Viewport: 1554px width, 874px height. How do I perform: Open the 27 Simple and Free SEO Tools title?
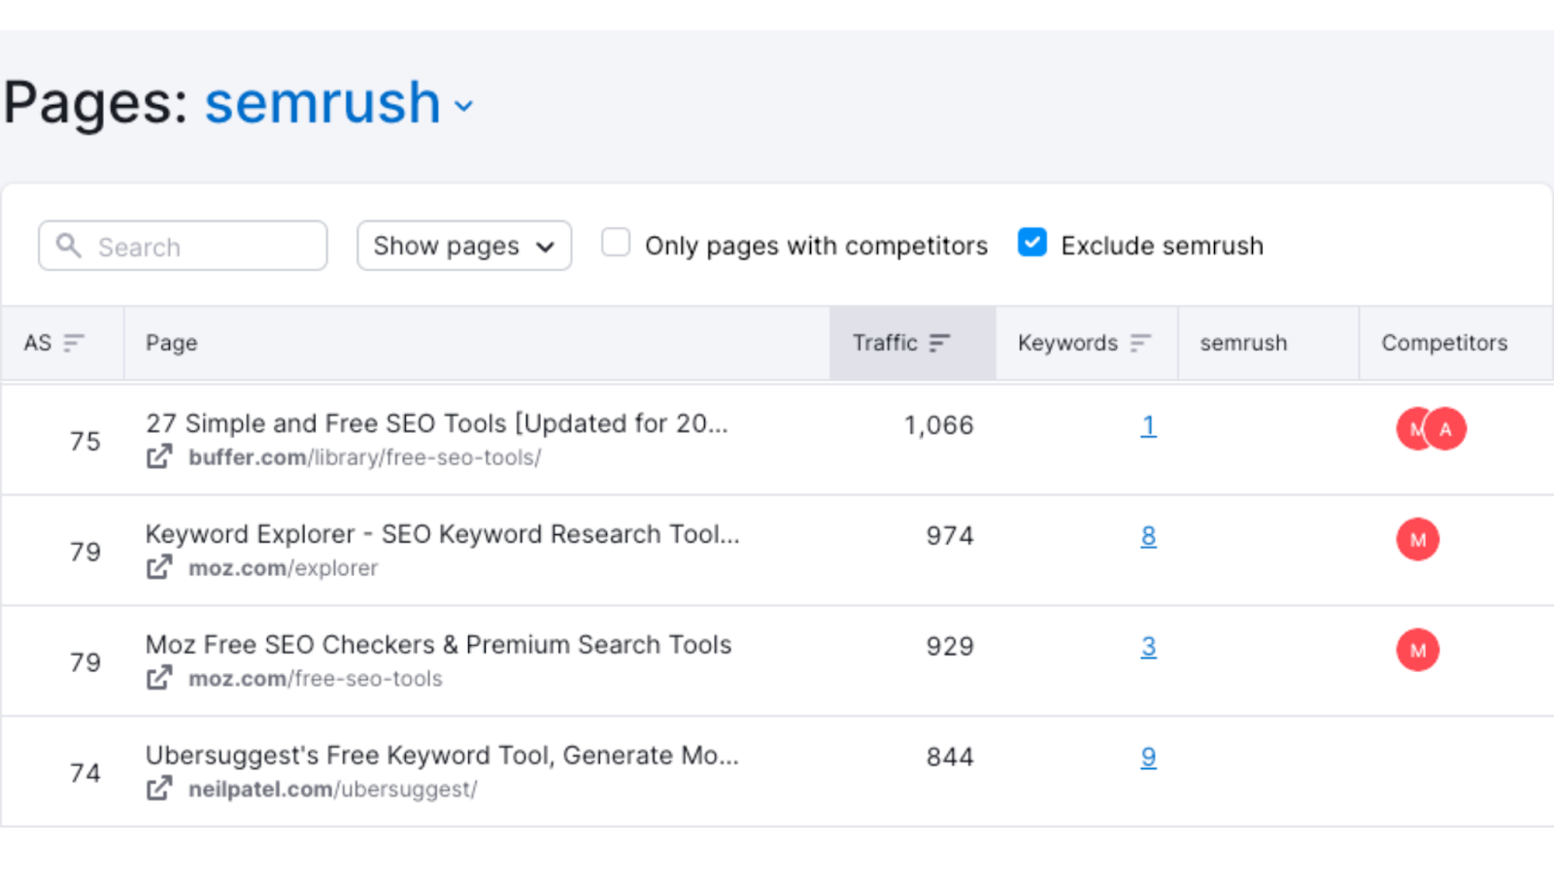(436, 423)
